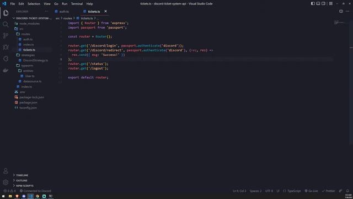The width and height of the screenshot is (353, 199).
Task: Open the View menu
Action: tap(47, 4)
